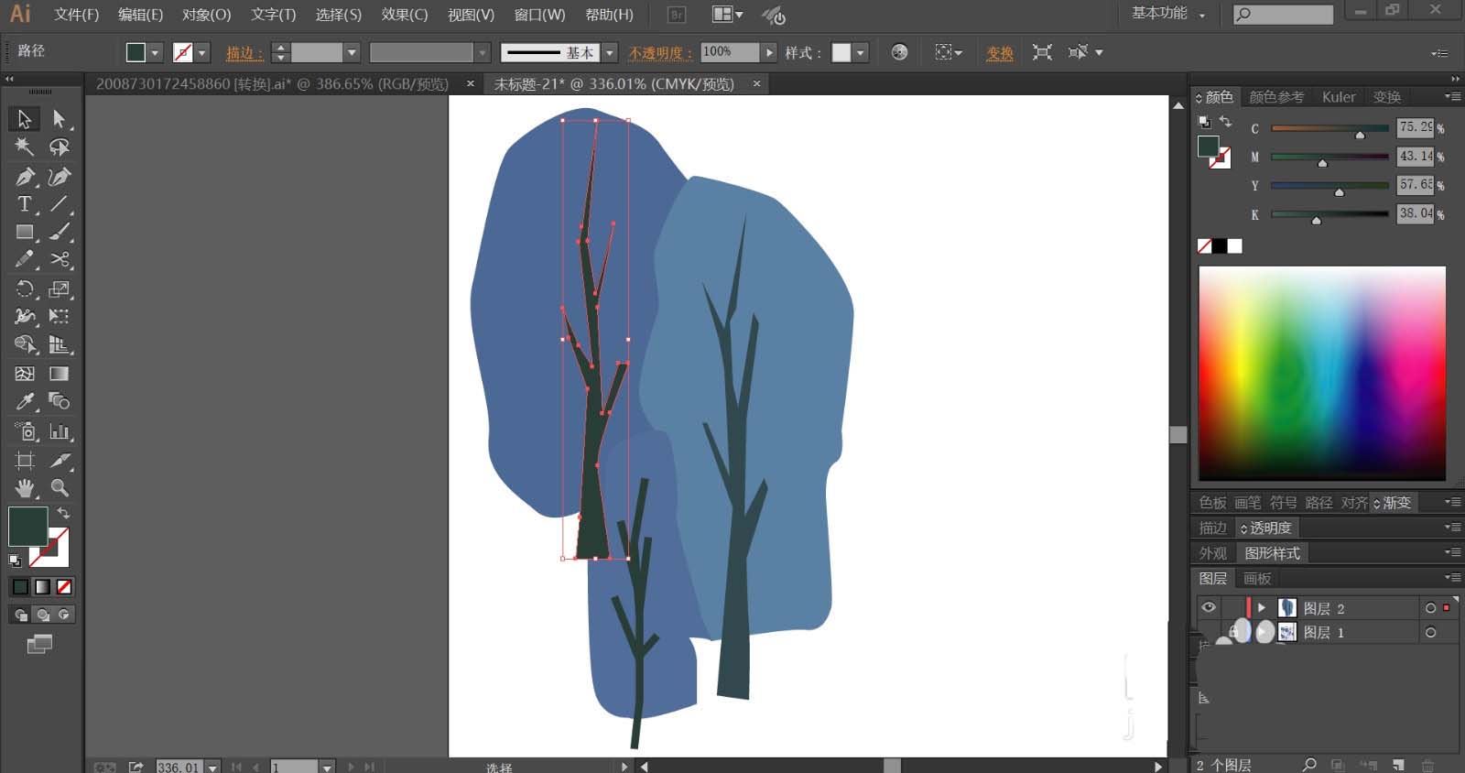Select the Pencil tool

(25, 260)
